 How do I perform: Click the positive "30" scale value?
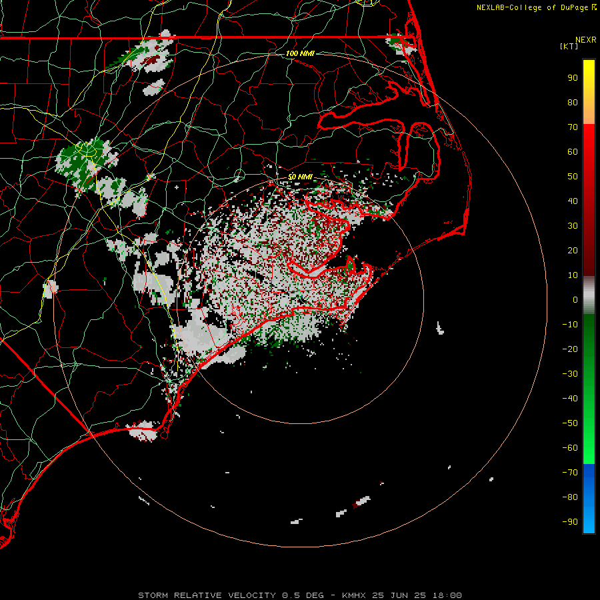pos(573,226)
